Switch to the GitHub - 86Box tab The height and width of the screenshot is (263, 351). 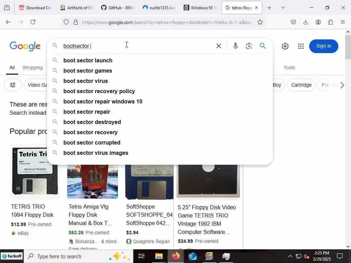[x=118, y=8]
